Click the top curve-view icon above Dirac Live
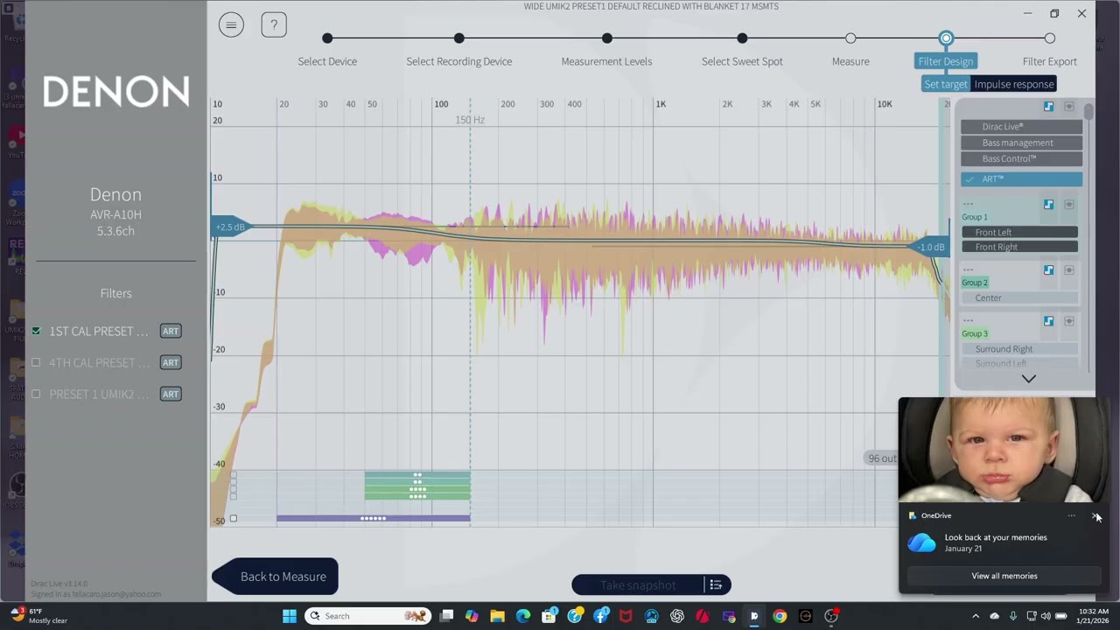 tap(1048, 107)
